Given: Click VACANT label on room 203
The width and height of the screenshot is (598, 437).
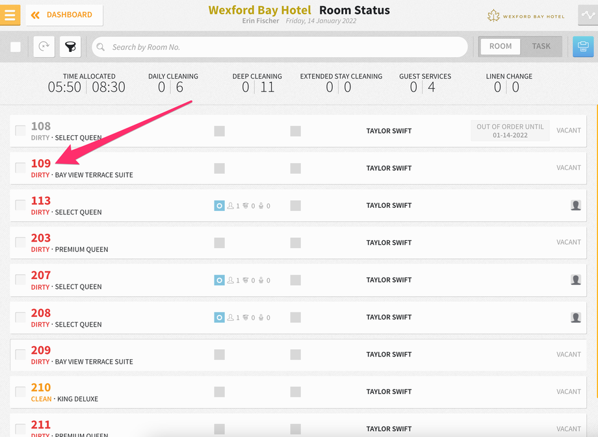Looking at the screenshot, I should point(569,242).
